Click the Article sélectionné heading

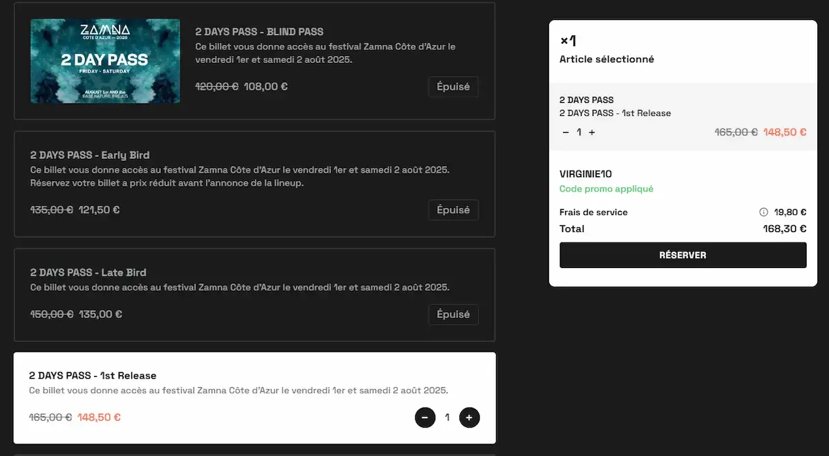[607, 59]
